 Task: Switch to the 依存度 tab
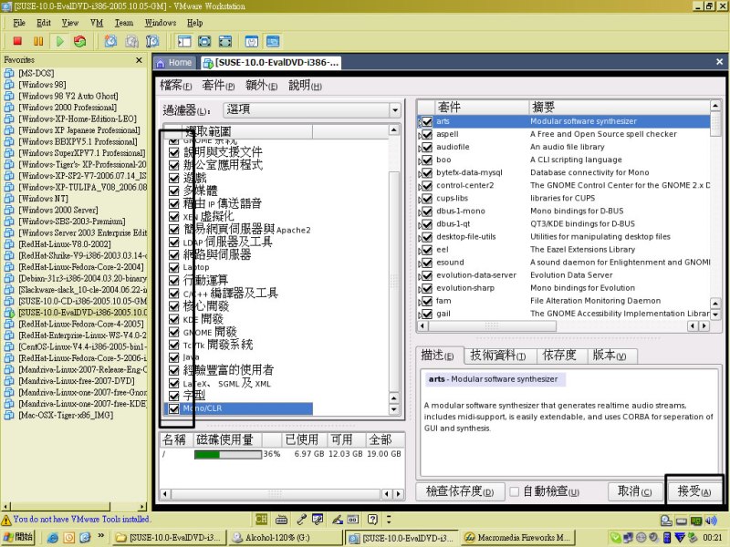[559, 356]
